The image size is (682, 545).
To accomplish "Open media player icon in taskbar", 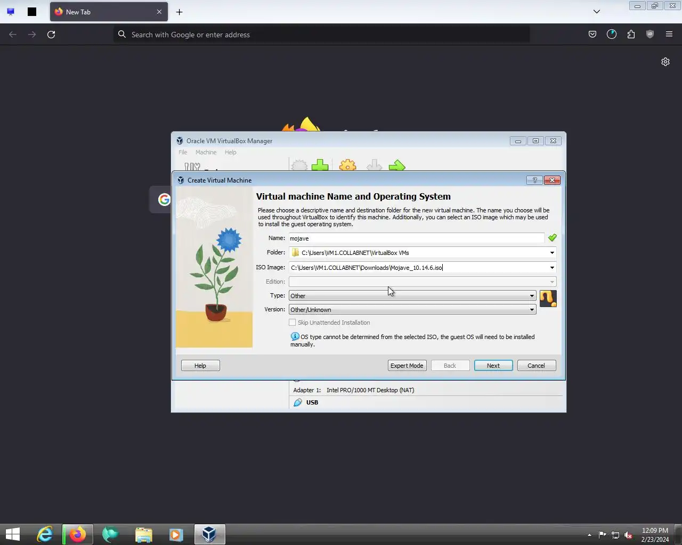I will pyautogui.click(x=176, y=534).
